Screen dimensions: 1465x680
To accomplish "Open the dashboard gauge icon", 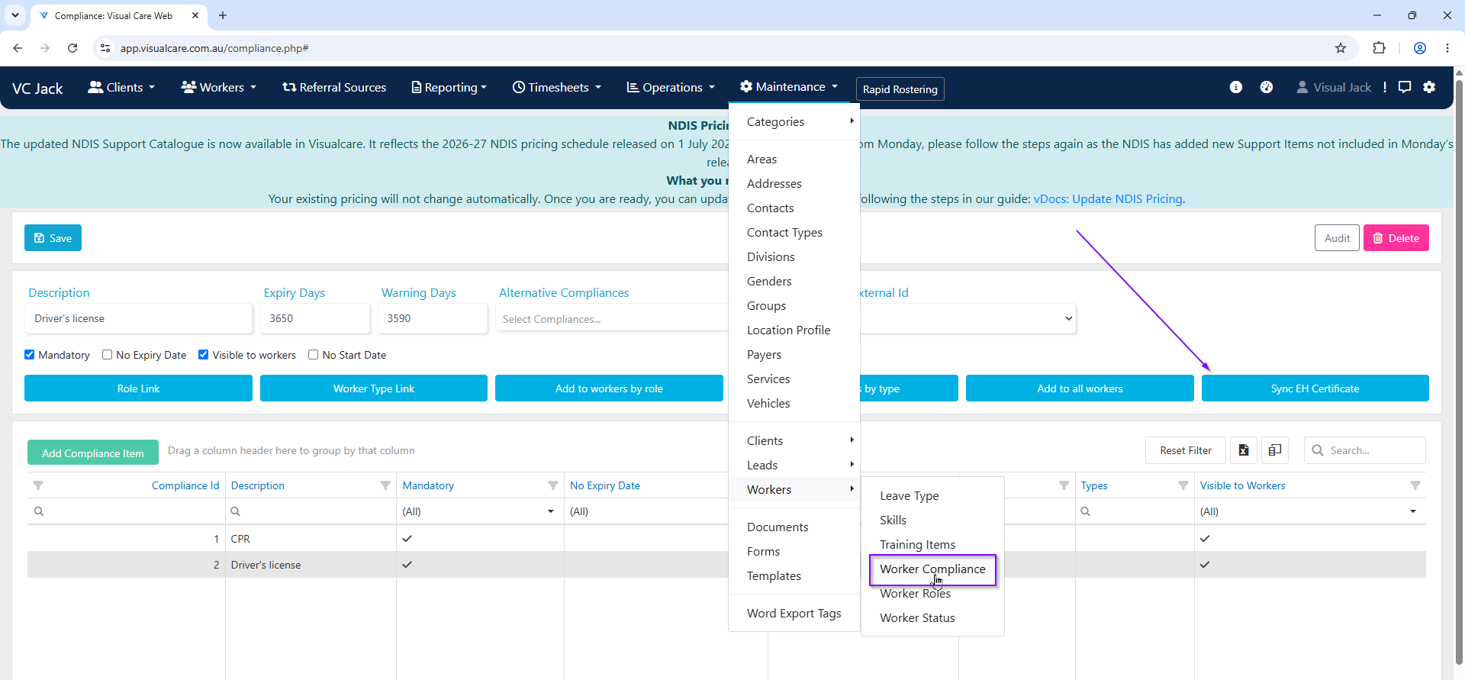I will [1267, 87].
